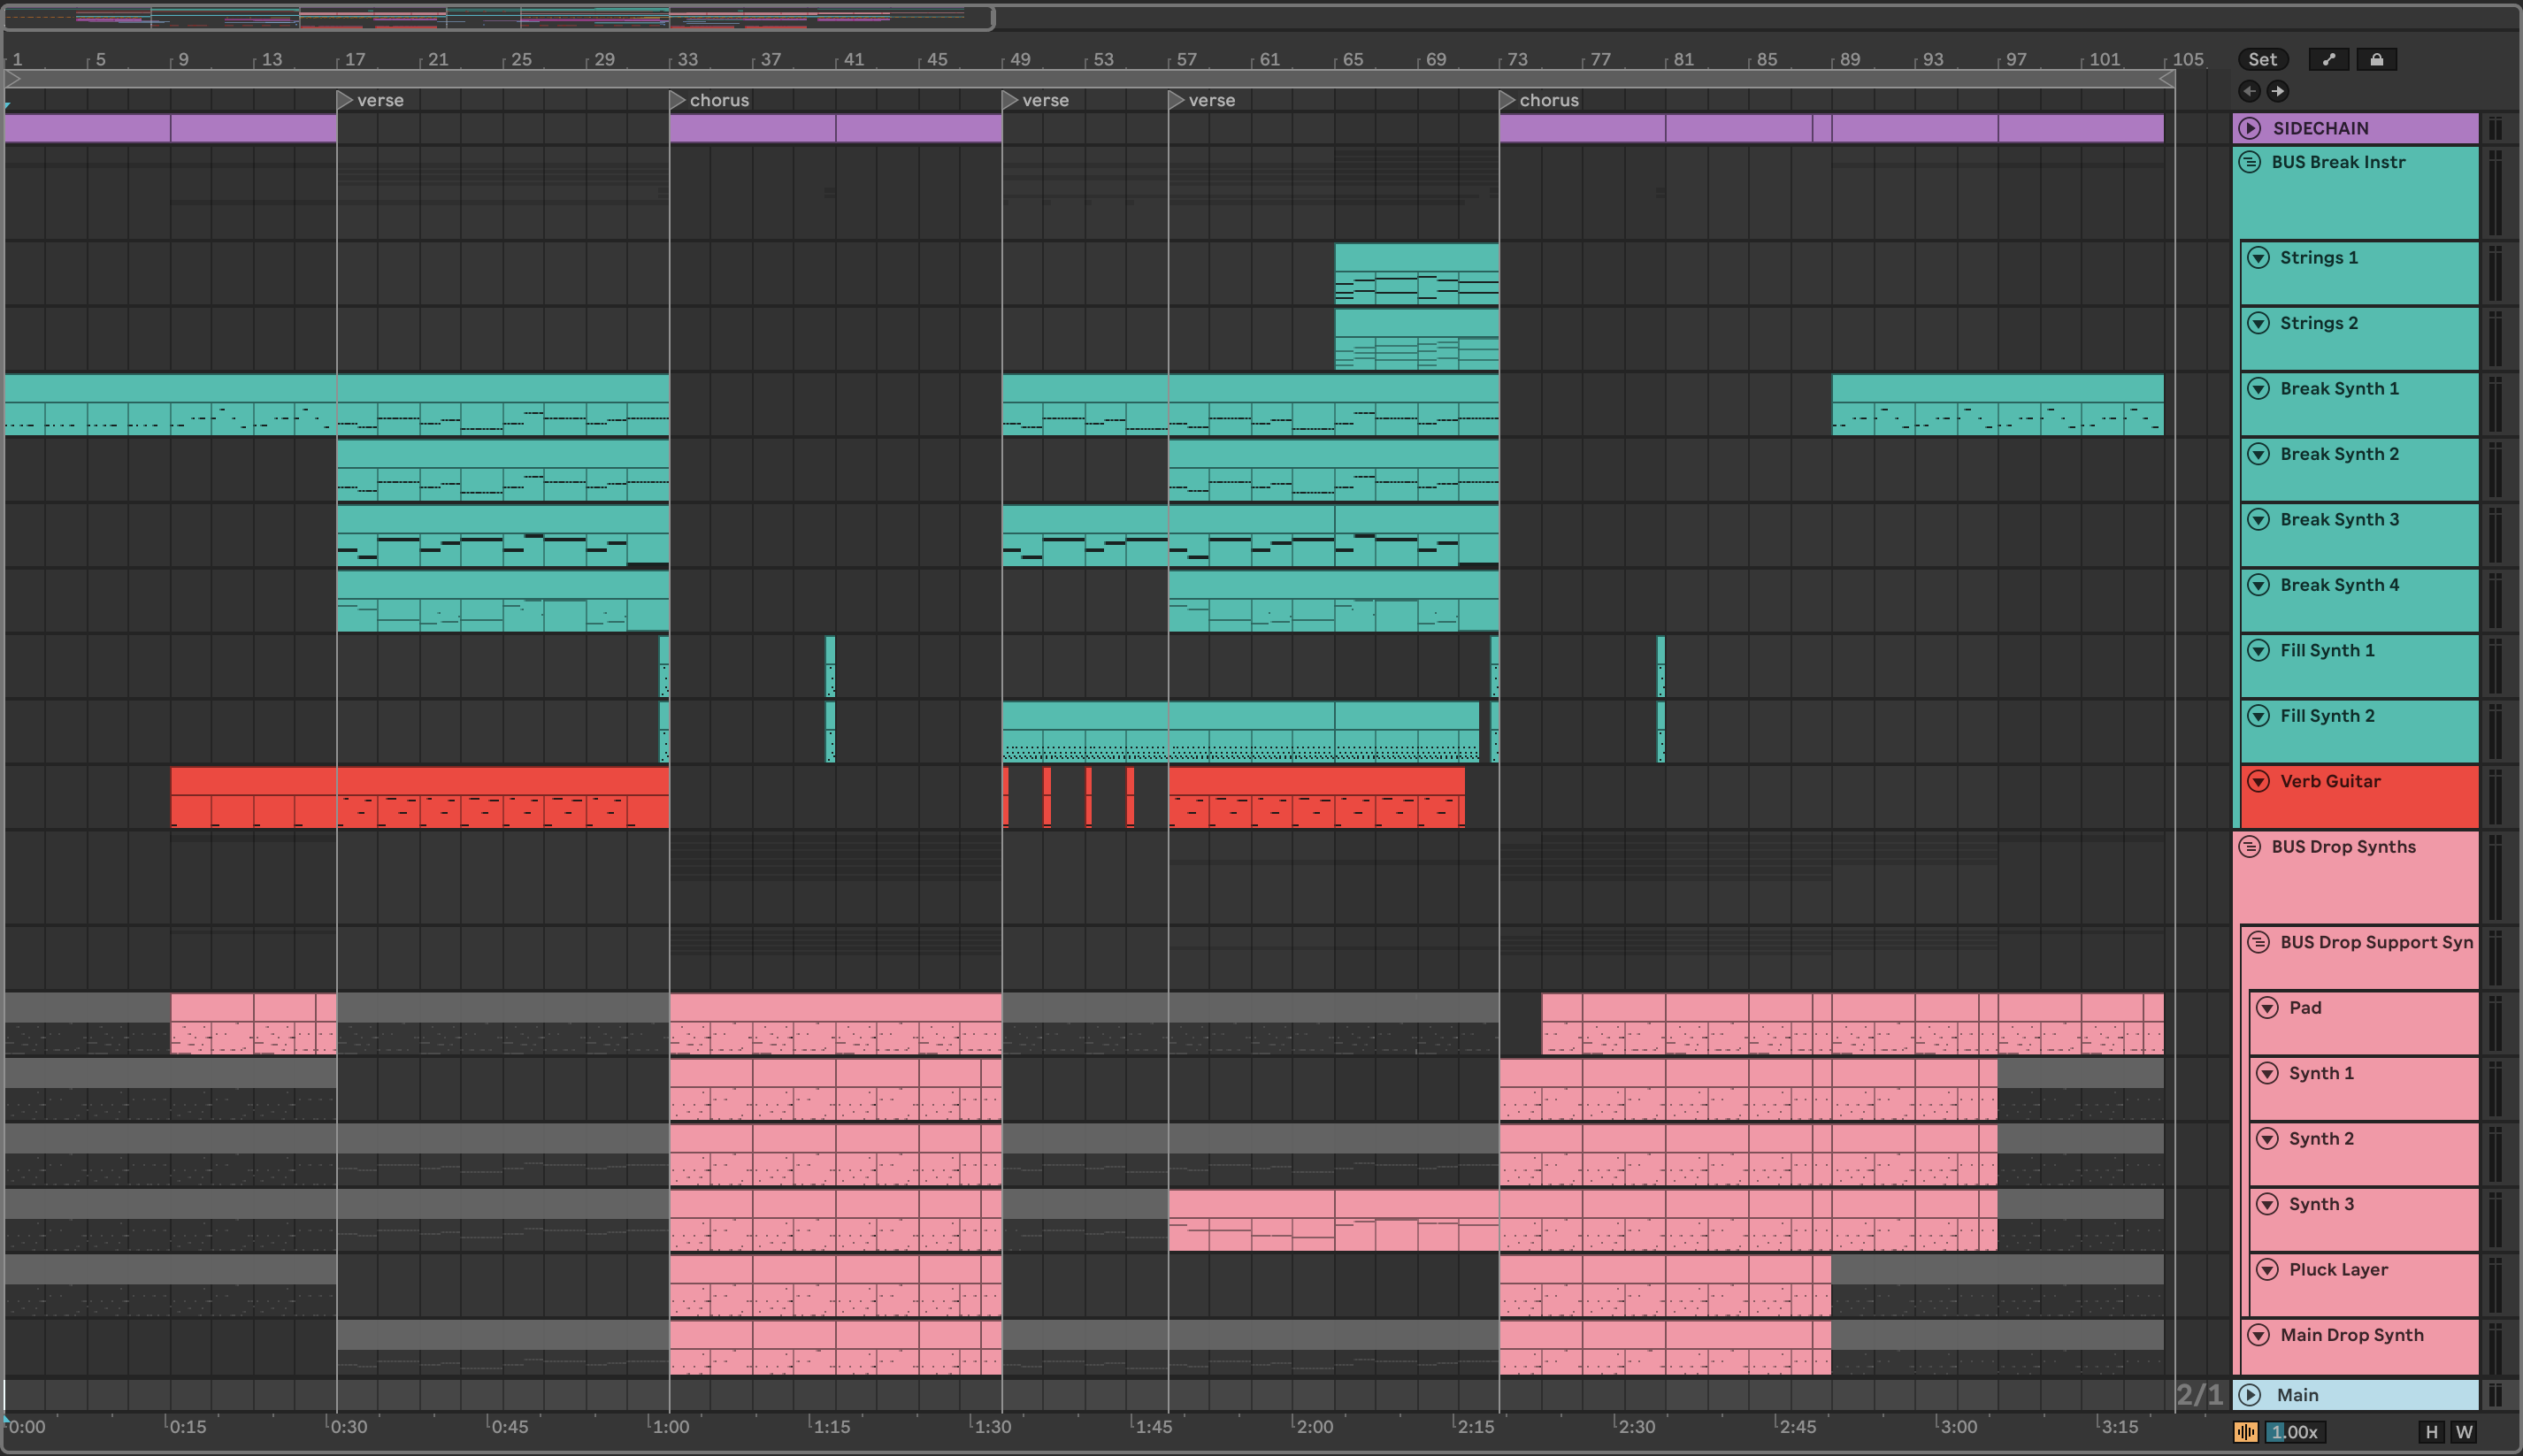Expand the Pluck Layer track arrow
Image resolution: width=2523 pixels, height=1456 pixels.
point(2268,1270)
